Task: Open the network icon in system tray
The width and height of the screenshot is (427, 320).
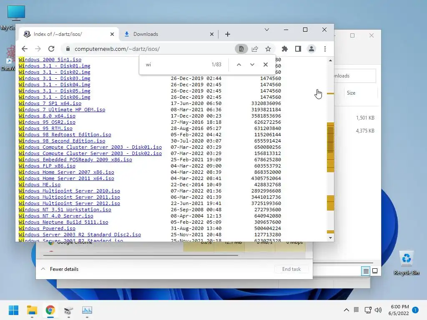Action: click(368, 310)
